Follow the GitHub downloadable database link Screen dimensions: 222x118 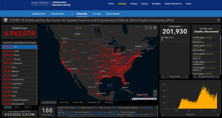point(142,108)
